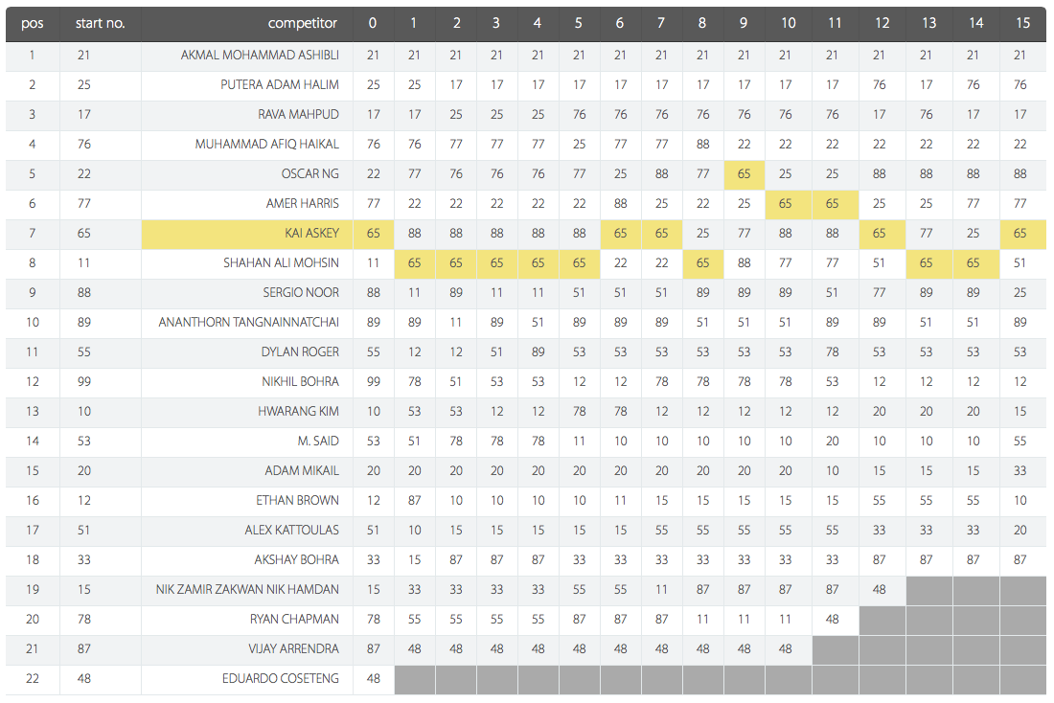The height and width of the screenshot is (703, 1054).
Task: Click highlighted 65 under lap 1 in SHAHAN ALI MOHSIN row
Action: pos(414,262)
